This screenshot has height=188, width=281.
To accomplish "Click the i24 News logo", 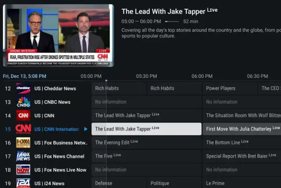I will [x=23, y=183].
